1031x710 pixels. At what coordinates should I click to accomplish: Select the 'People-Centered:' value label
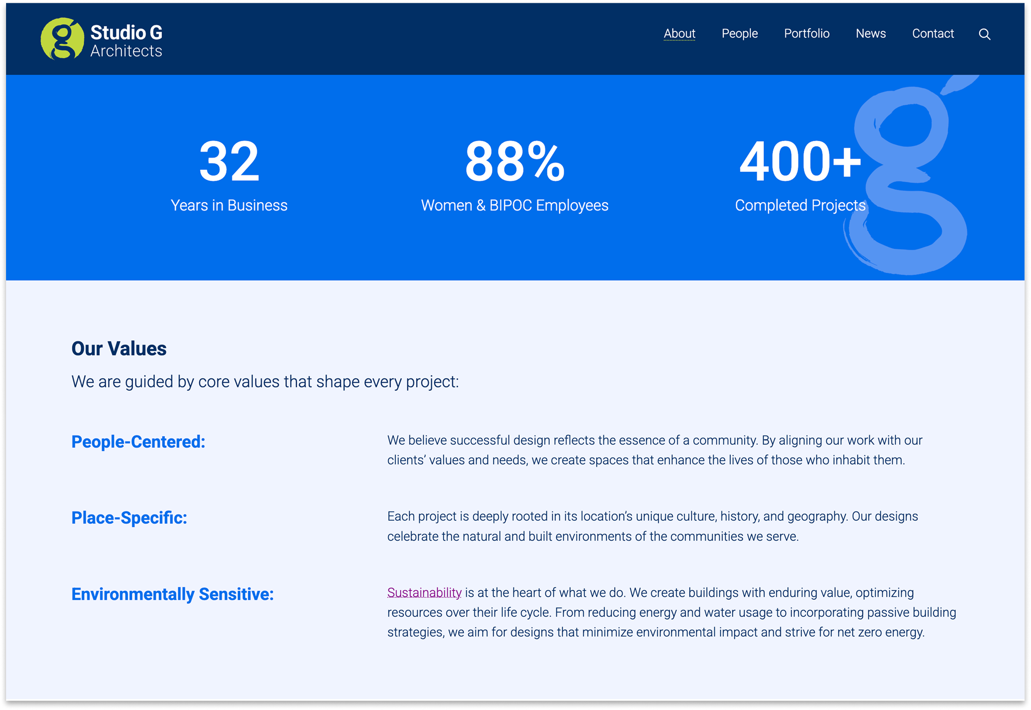click(138, 442)
